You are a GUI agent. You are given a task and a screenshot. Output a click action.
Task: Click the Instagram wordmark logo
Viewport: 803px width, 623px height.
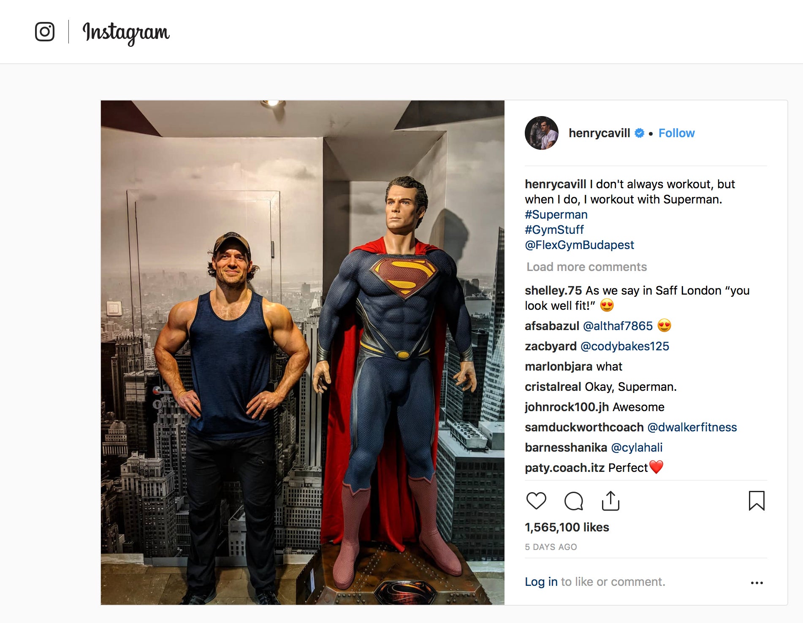(126, 33)
